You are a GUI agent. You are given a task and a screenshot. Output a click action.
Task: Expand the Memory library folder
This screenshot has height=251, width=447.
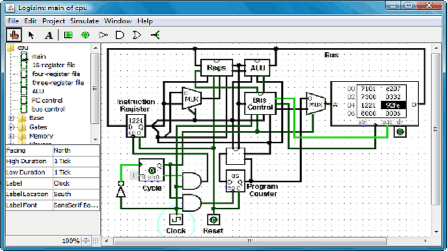click(11, 136)
